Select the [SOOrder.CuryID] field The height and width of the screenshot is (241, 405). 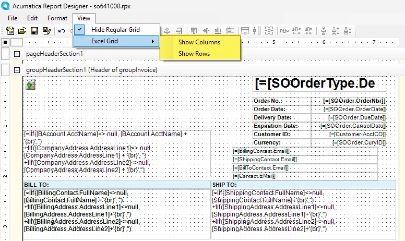tap(349, 142)
